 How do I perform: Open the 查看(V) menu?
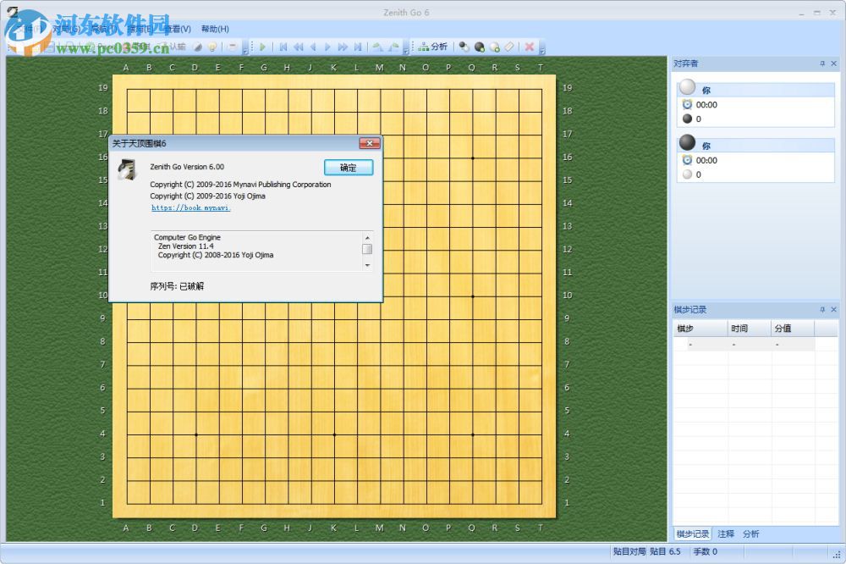pos(177,29)
